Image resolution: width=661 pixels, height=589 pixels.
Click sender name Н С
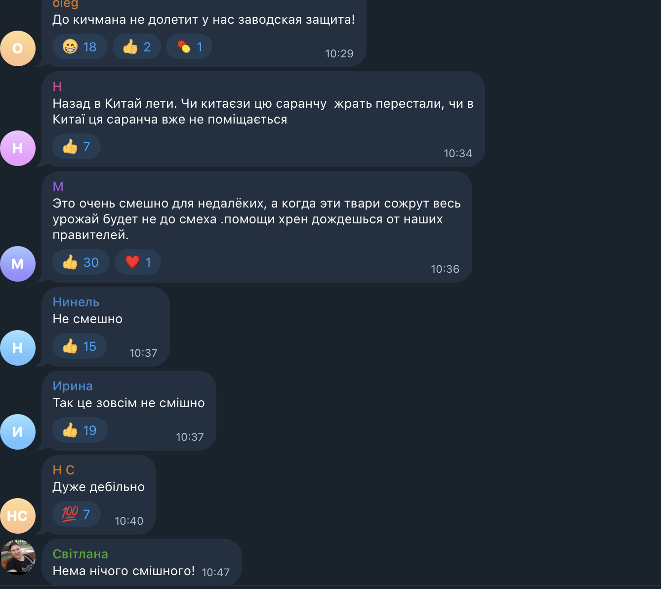(64, 470)
